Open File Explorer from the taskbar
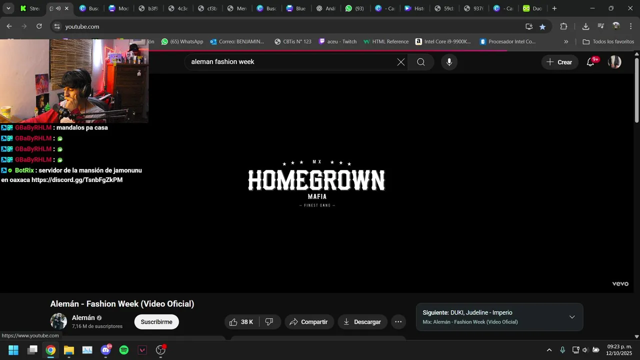This screenshot has width=640, height=360. pos(69,350)
